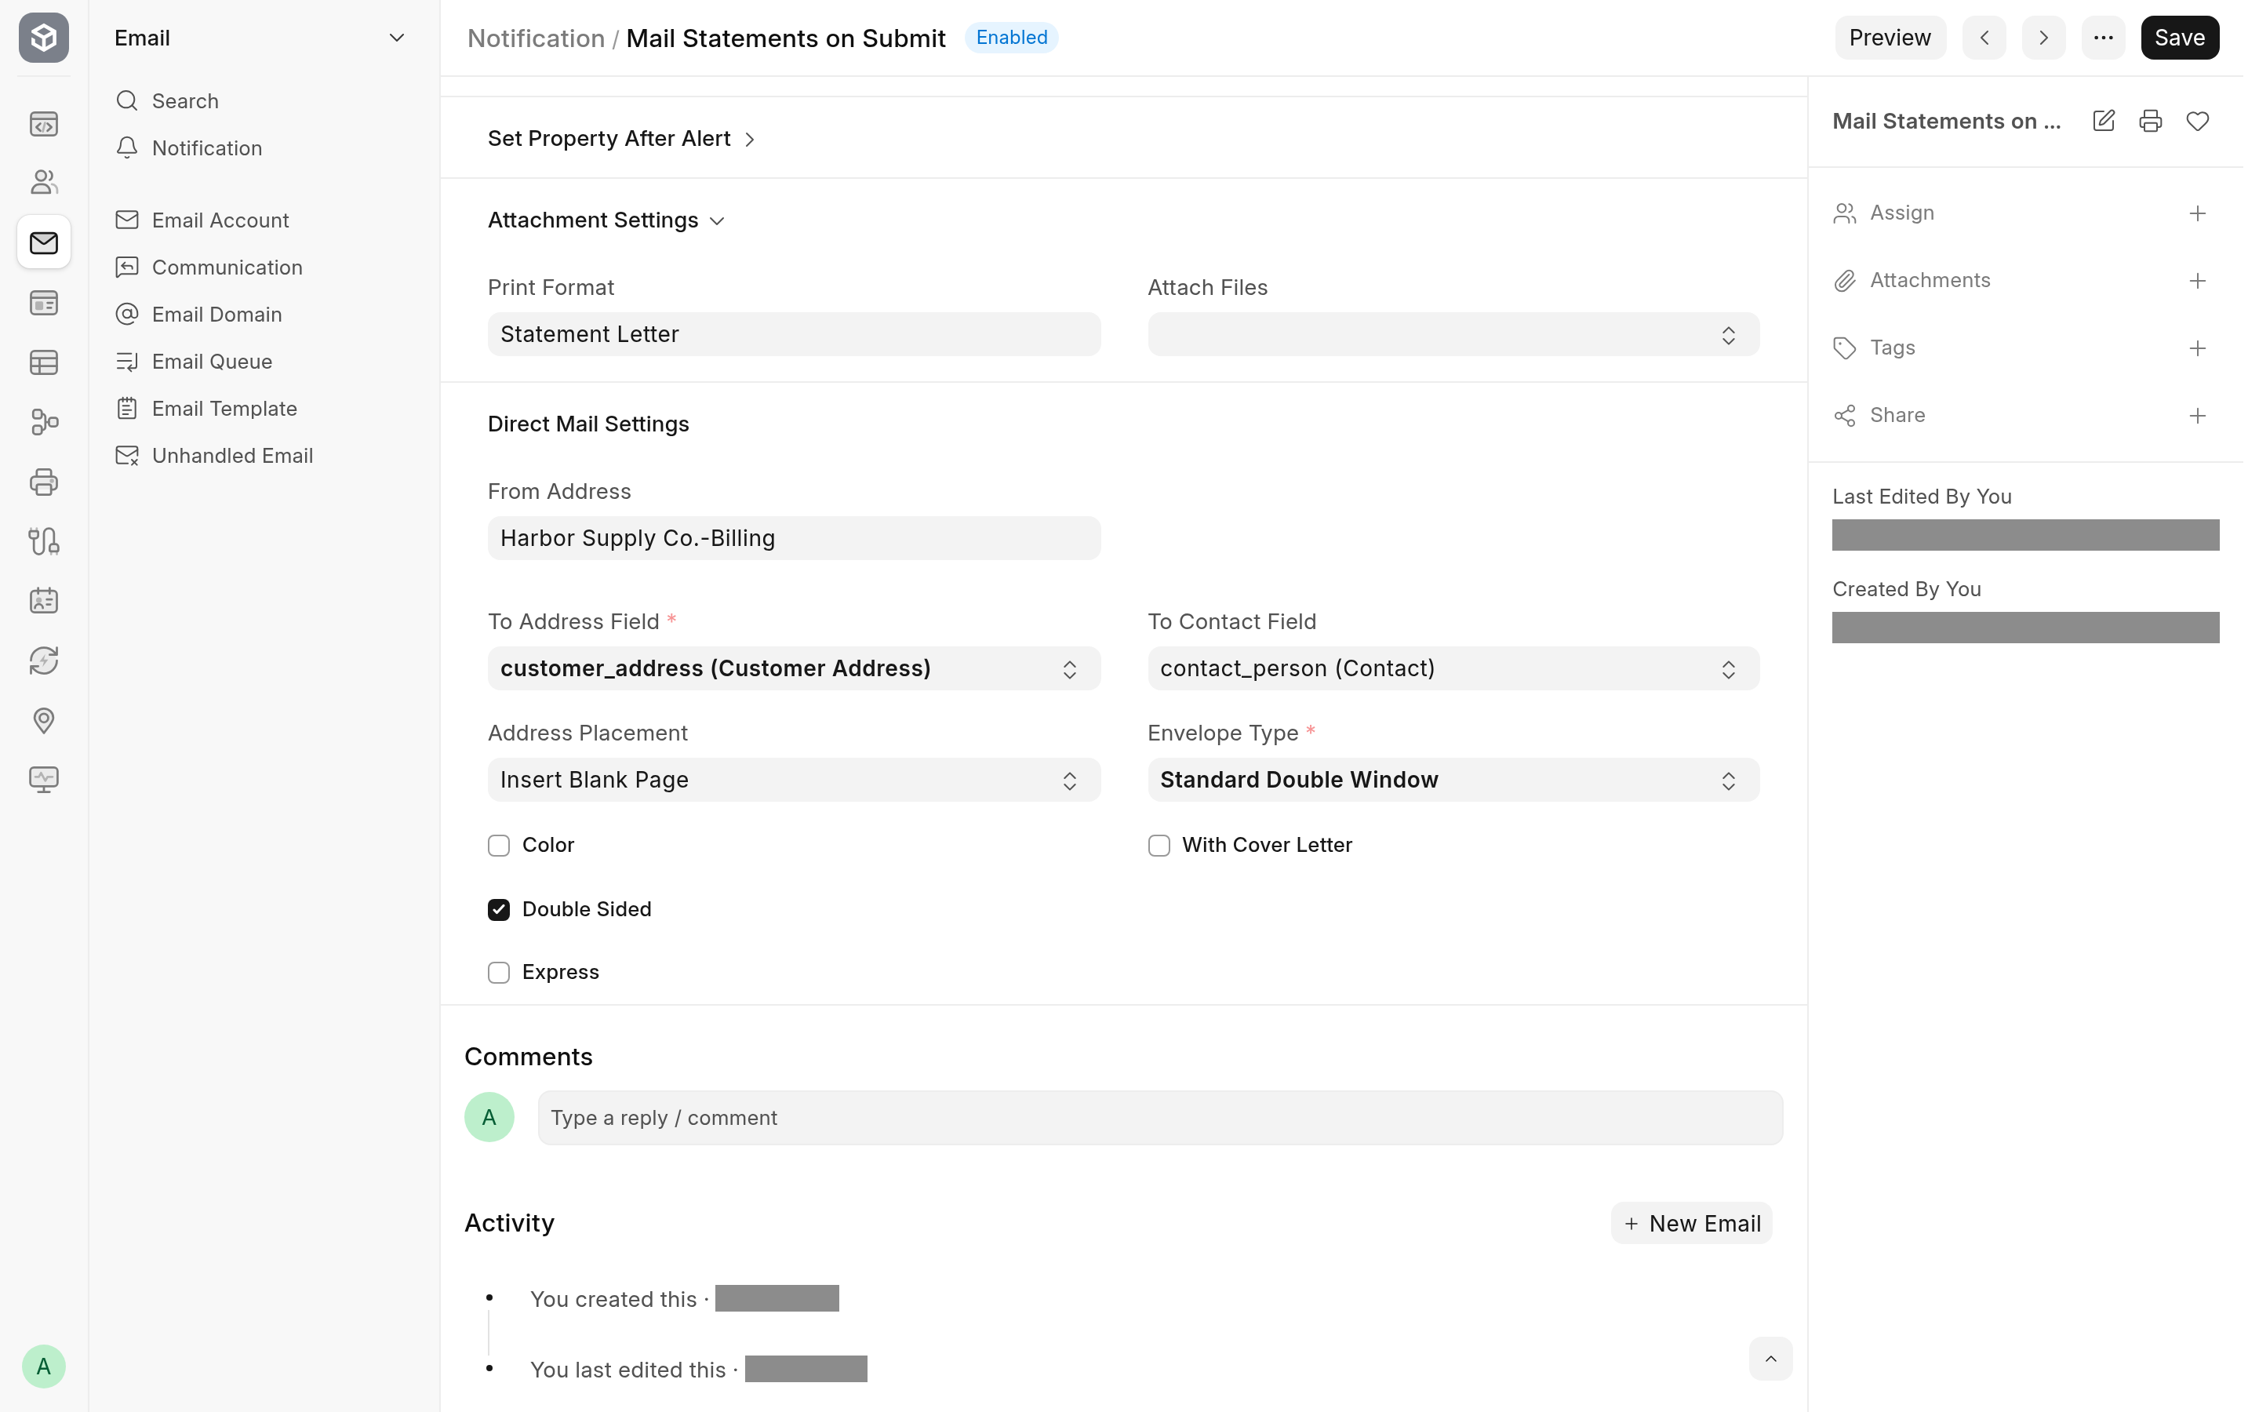
Task: Open the Attach Files dropdown
Action: (x=1453, y=334)
